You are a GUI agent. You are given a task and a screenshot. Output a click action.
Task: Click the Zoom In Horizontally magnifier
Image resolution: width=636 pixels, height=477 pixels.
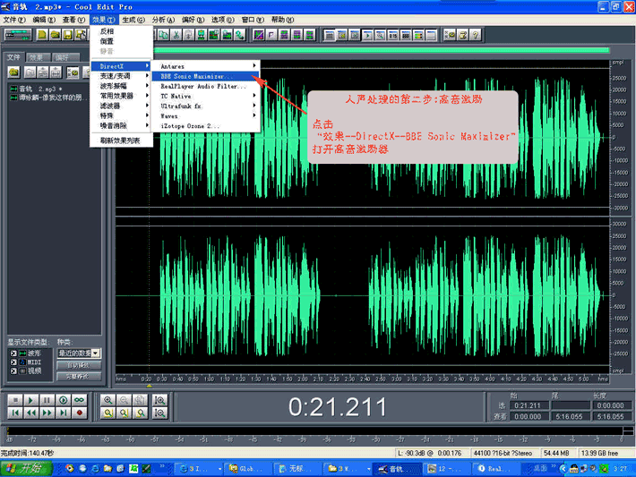coord(108,400)
